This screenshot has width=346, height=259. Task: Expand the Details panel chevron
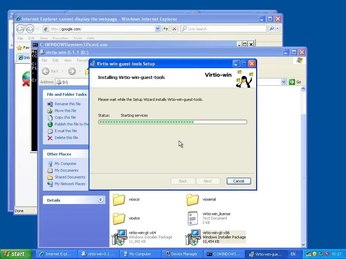click(100, 200)
